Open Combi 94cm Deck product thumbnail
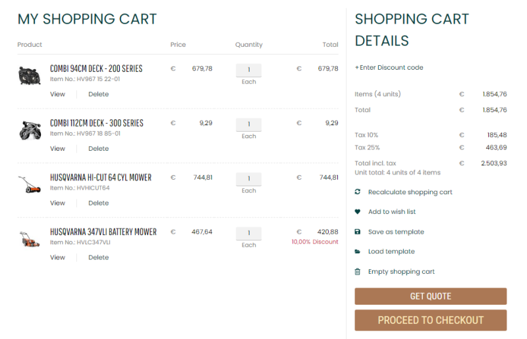The width and height of the screenshot is (527, 339). click(x=30, y=75)
